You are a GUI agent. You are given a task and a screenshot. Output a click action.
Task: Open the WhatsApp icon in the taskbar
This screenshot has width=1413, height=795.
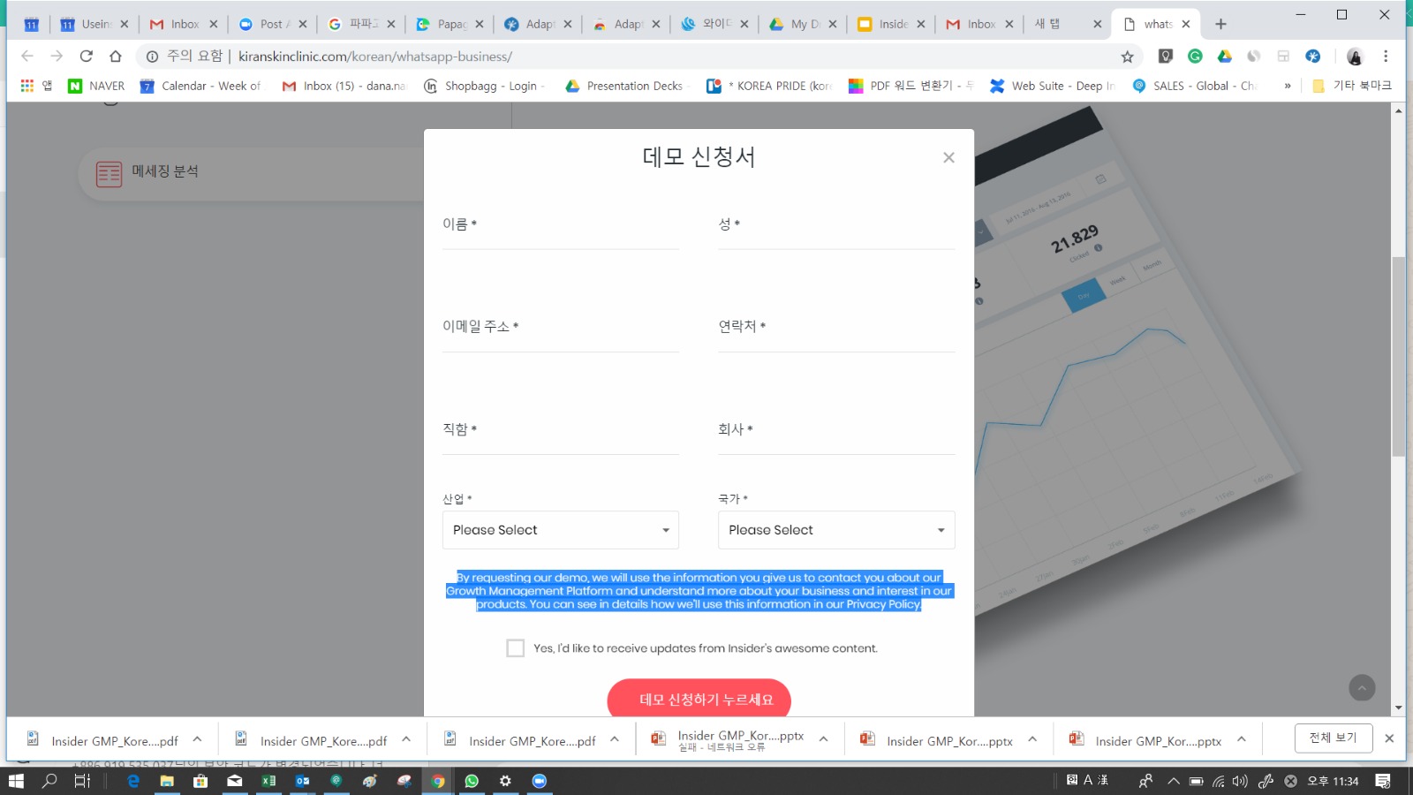472,781
